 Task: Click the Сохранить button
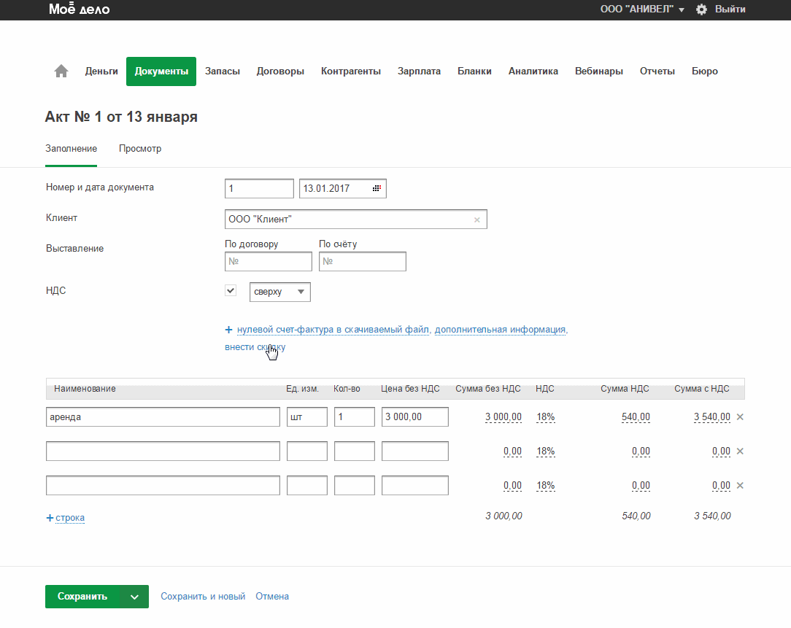(82, 597)
